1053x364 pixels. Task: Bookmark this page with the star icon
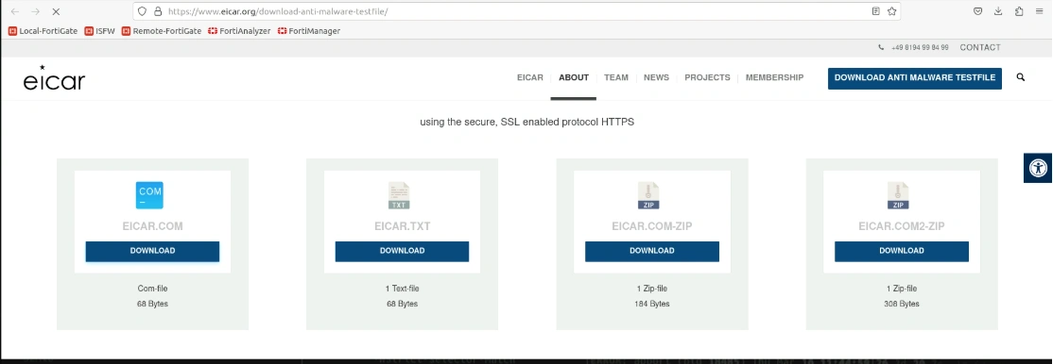[x=891, y=11]
